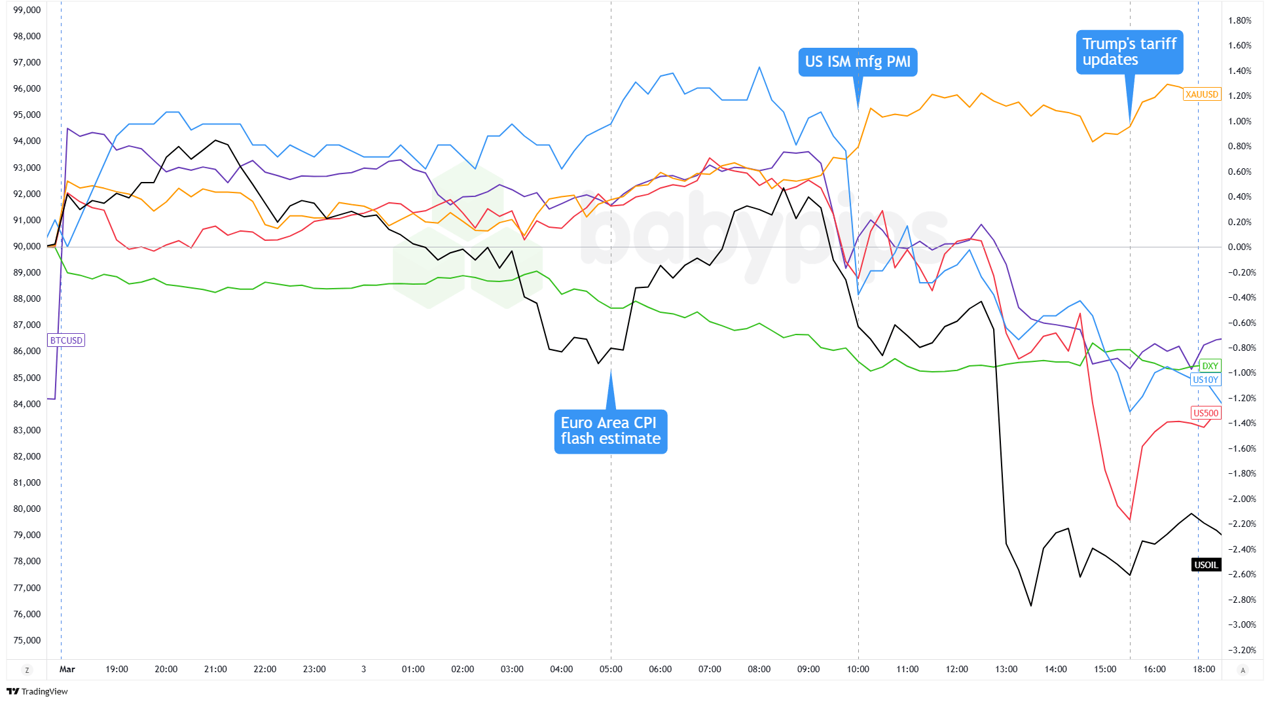Click the -3.20% percent scale label
The image size is (1270, 703).
[x=1241, y=650]
